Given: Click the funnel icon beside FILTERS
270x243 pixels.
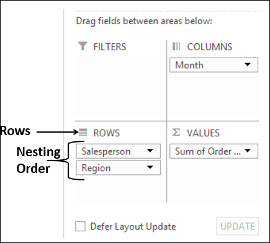Looking at the screenshot, I should pos(83,46).
